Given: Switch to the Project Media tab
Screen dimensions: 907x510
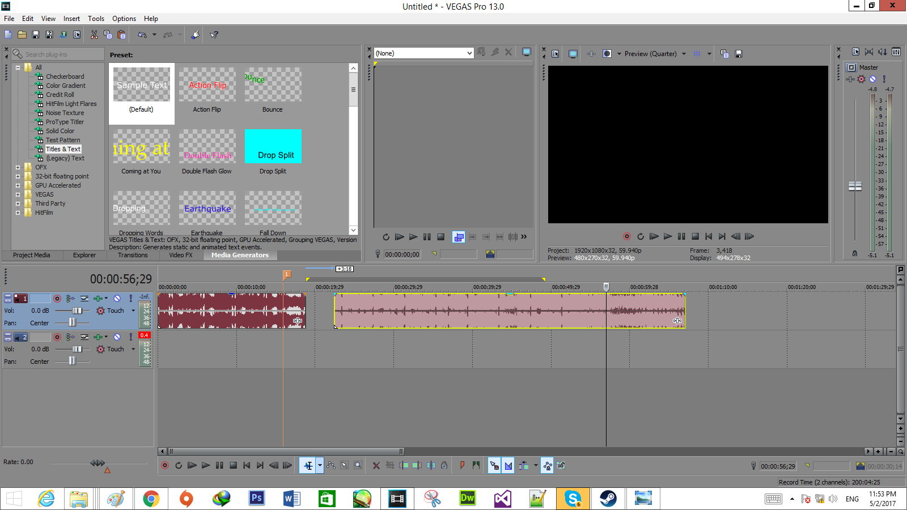Looking at the screenshot, I should pos(32,255).
